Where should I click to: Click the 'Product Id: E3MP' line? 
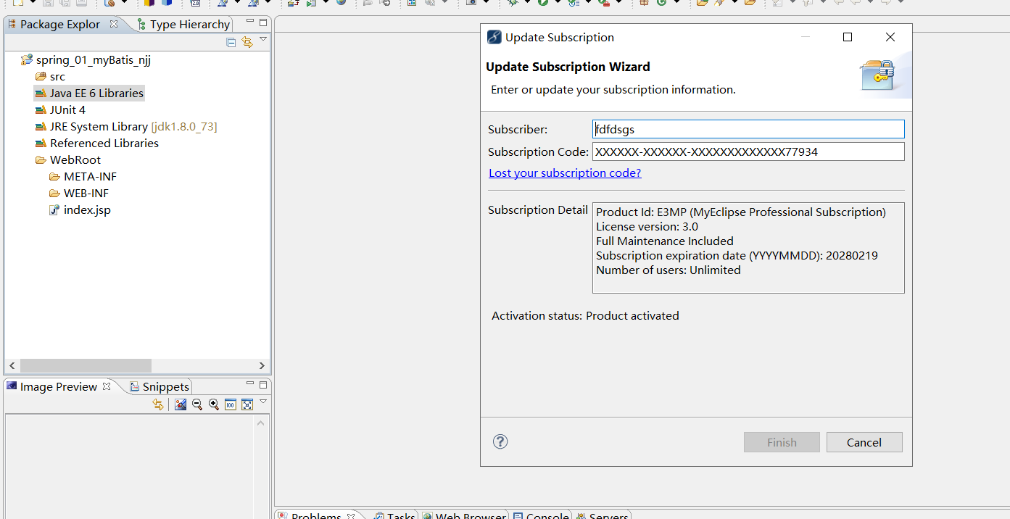pyautogui.click(x=741, y=212)
